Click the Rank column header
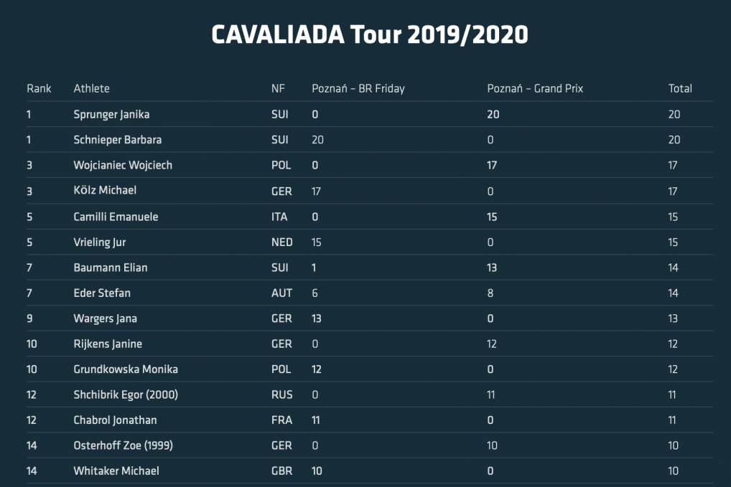The height and width of the screenshot is (487, 731). point(39,88)
